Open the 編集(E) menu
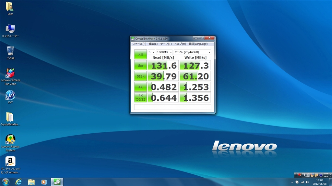 point(153,44)
